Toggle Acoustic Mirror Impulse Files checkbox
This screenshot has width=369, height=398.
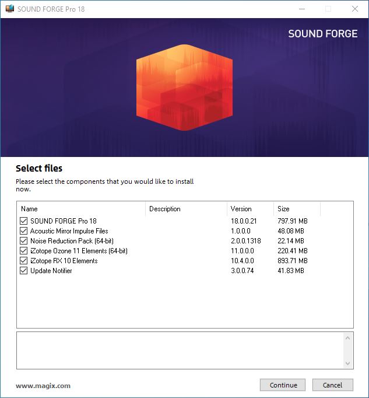(x=23, y=231)
